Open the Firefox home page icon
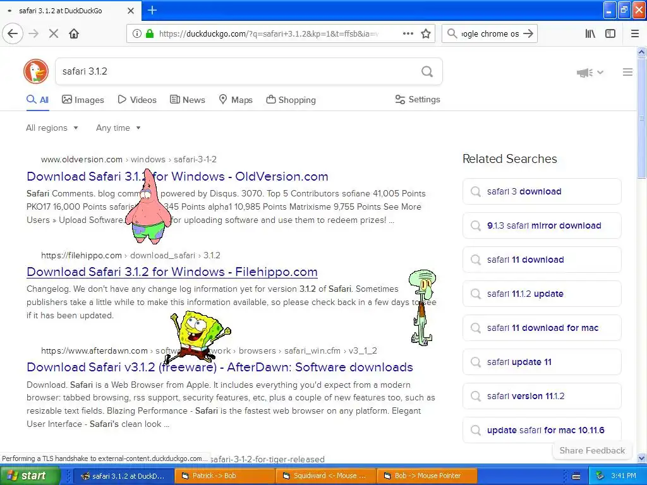Image resolution: width=647 pixels, height=485 pixels. click(x=74, y=33)
